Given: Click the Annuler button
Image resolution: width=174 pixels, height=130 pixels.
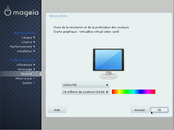Looking at the screenshot, I should click(140, 110).
